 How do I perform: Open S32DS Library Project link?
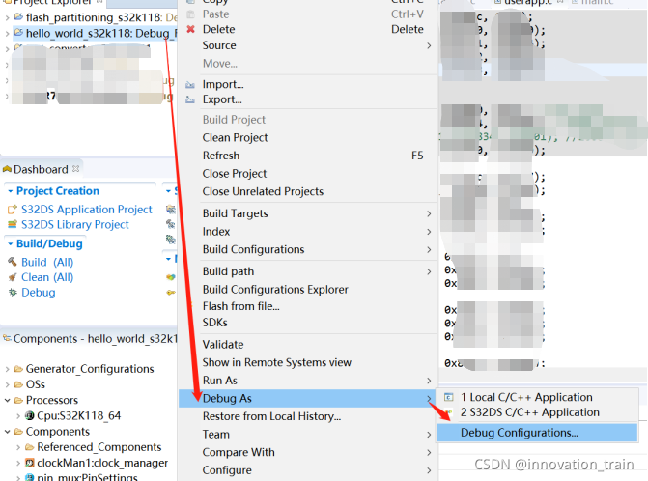[x=75, y=225]
